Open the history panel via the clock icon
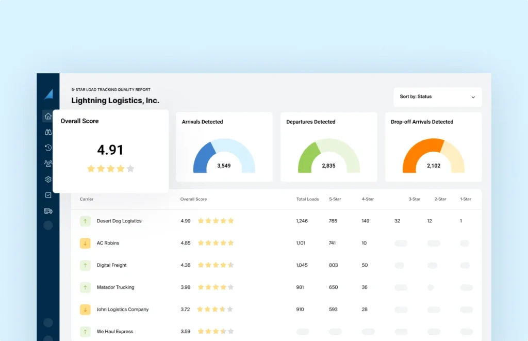This screenshot has height=341, width=528. pos(48,148)
